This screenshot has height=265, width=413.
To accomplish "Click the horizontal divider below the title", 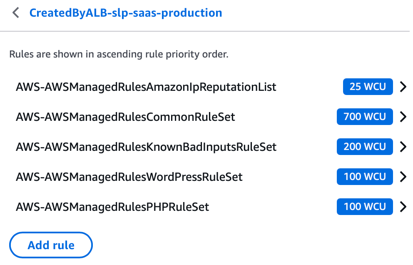I will click(206, 31).
